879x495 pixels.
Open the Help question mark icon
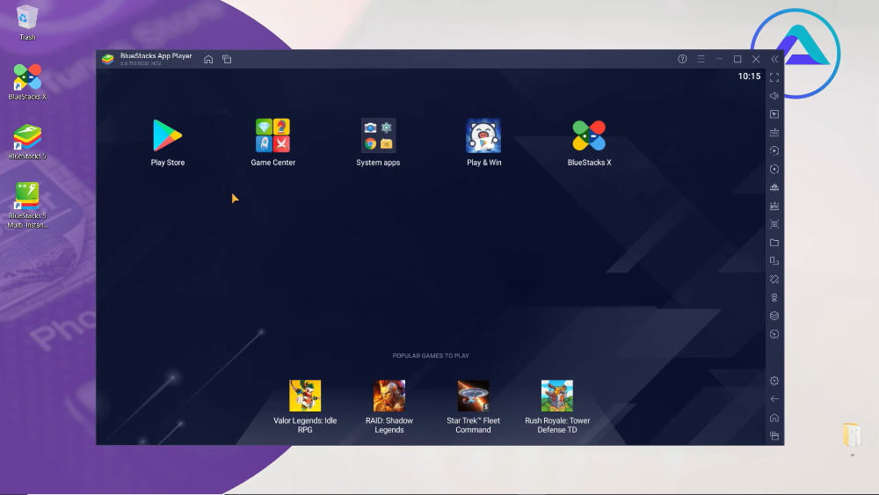point(682,59)
